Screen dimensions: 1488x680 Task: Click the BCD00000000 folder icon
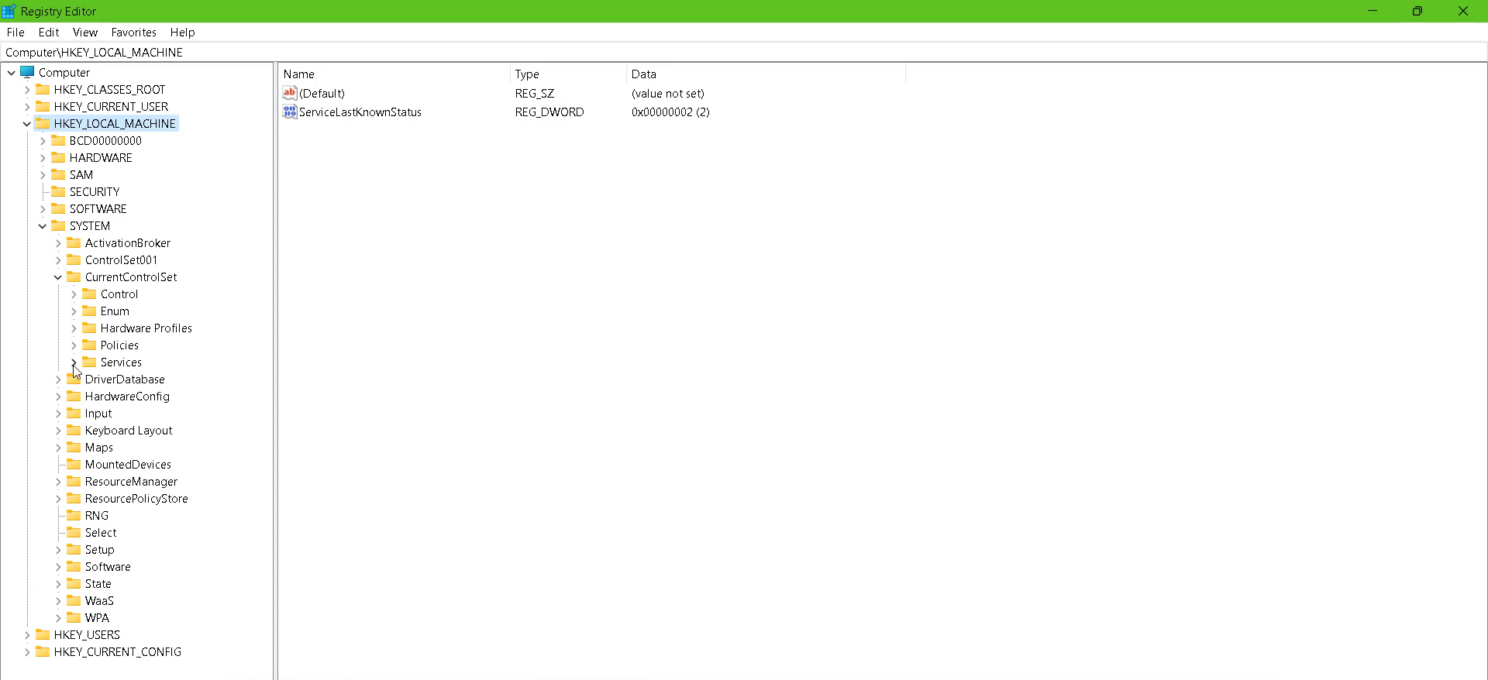[x=58, y=140]
